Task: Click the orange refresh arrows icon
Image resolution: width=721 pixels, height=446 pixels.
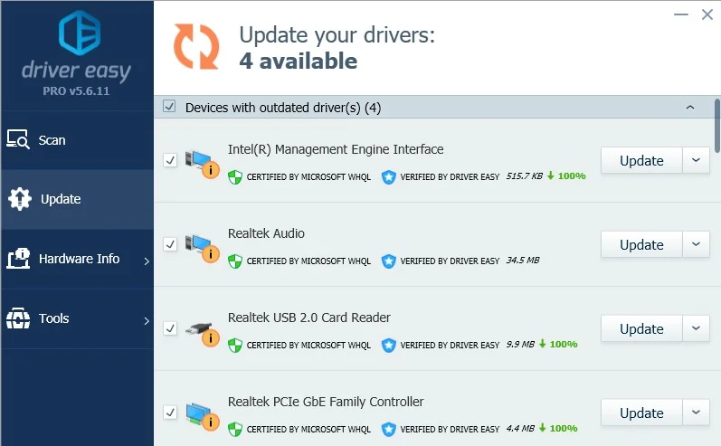Action: 196,47
